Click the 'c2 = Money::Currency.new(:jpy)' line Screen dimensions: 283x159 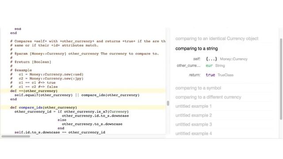pos(47,79)
